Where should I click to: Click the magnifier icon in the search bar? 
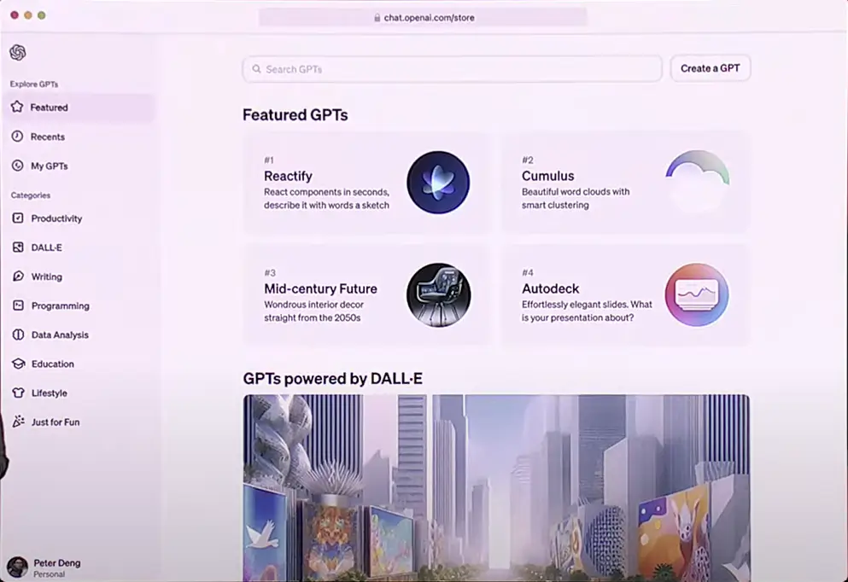point(256,69)
